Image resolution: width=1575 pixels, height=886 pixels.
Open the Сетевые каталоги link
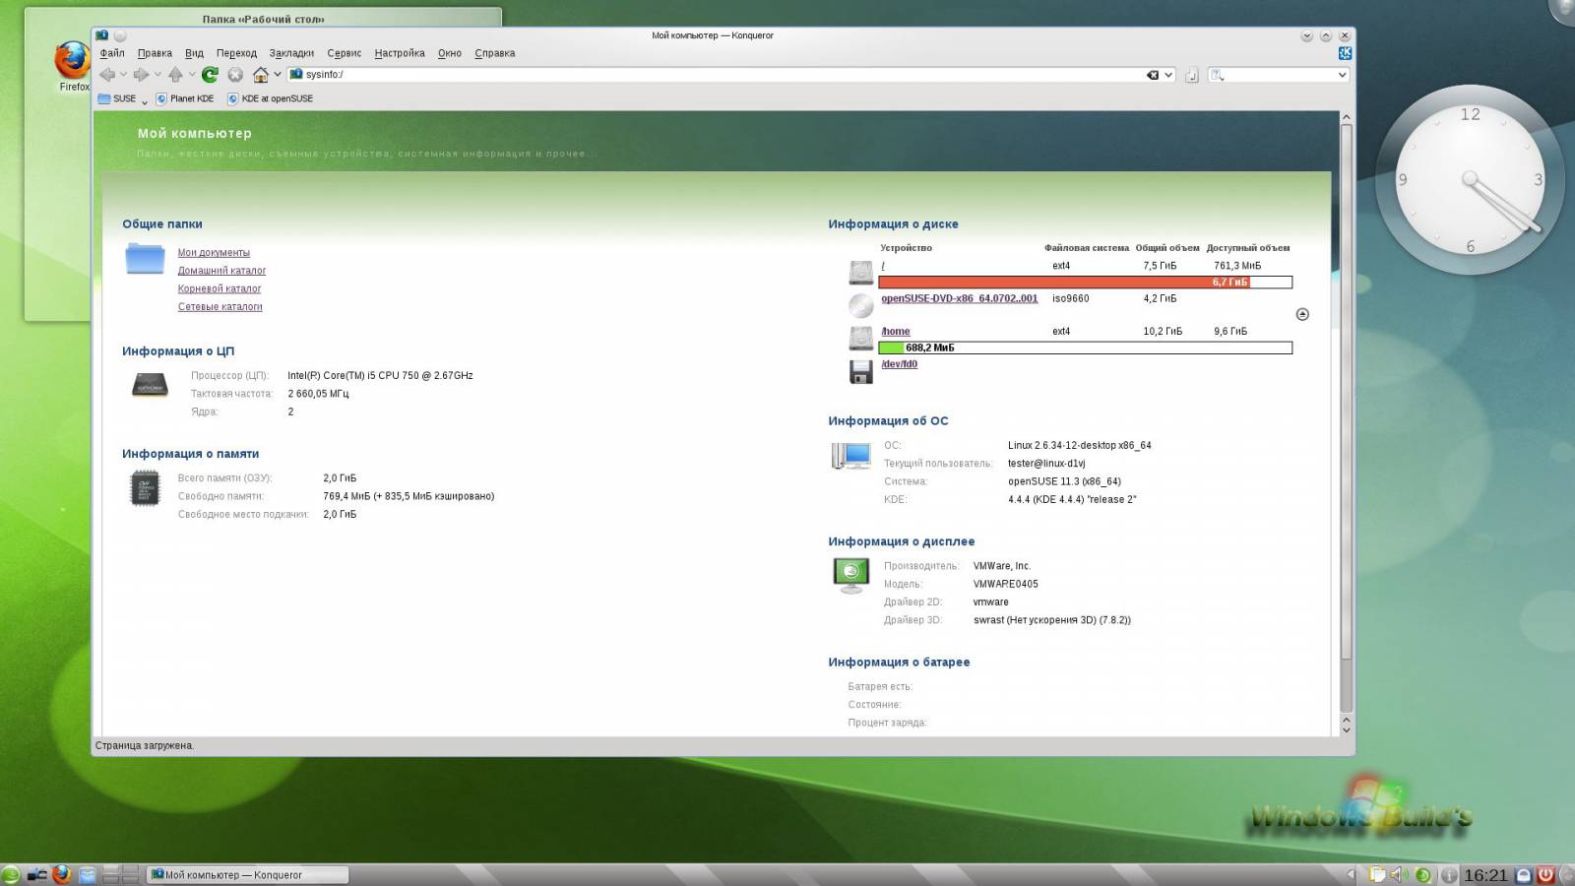click(220, 307)
